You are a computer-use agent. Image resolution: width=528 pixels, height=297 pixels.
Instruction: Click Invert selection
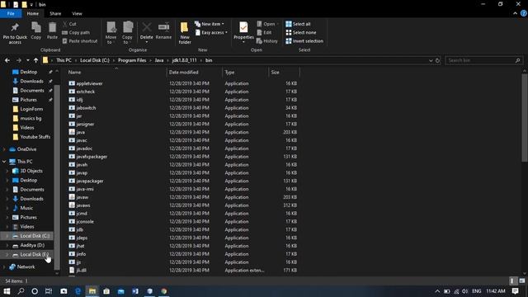(304, 41)
